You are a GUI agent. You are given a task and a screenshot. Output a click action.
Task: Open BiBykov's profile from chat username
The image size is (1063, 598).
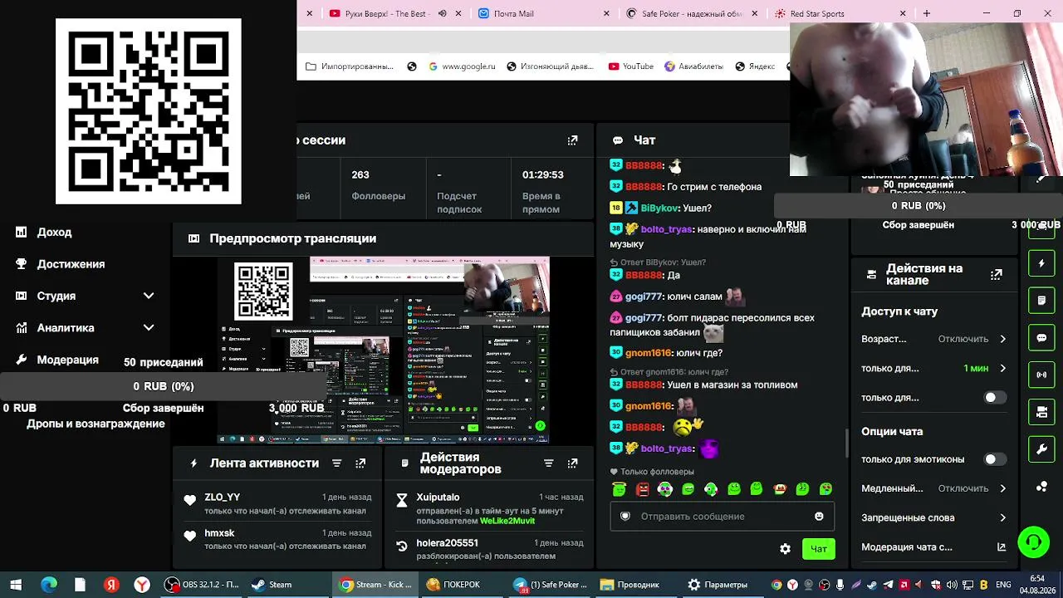pos(659,208)
